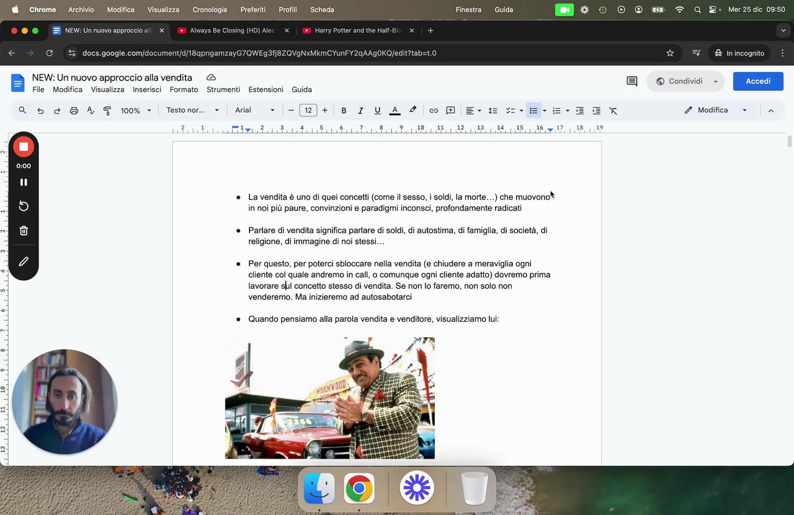The height and width of the screenshot is (515, 794).
Task: Expand the numbered list style arrow
Action: [568, 110]
